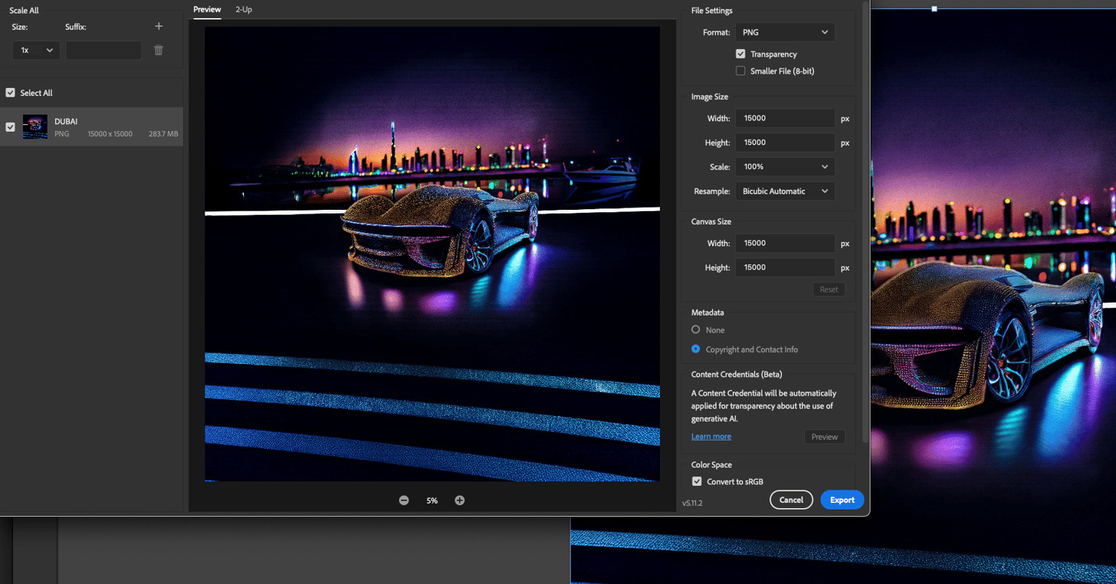This screenshot has width=1116, height=584.
Task: Zoom out preview with minus icon
Action: click(404, 501)
